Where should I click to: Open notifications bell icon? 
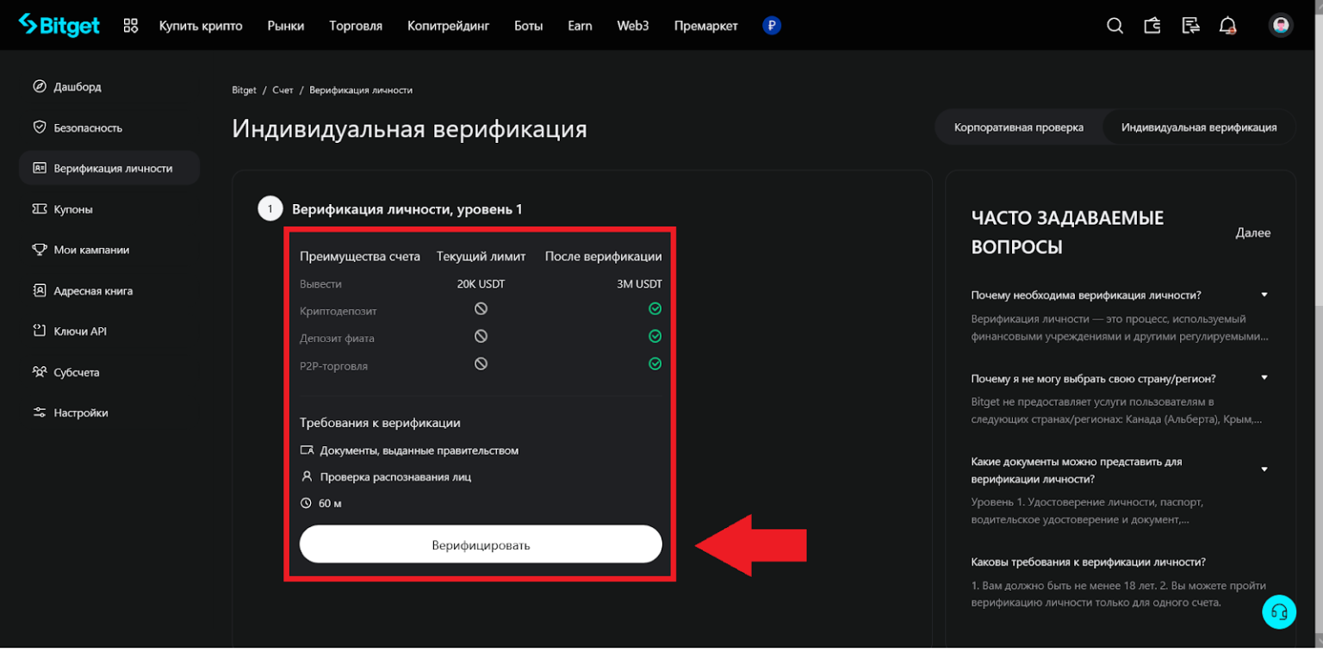(x=1227, y=25)
